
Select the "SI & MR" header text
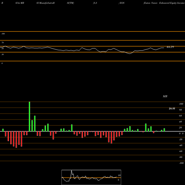click(x=20, y=3)
